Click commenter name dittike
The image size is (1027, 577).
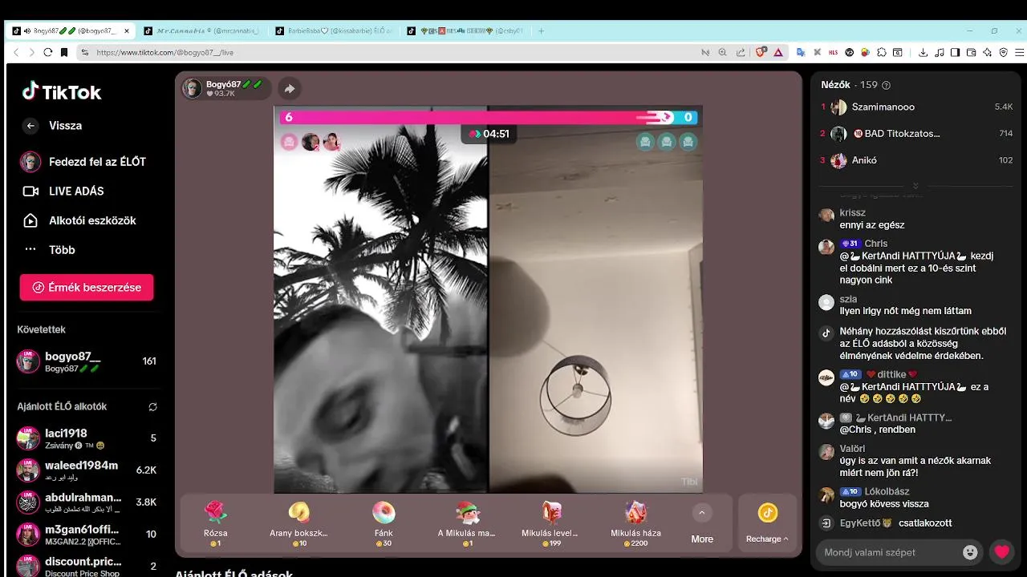(x=891, y=374)
